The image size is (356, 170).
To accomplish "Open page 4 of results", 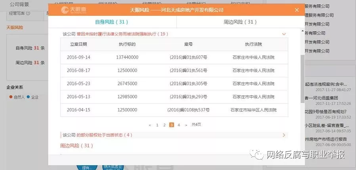I will (179, 125).
